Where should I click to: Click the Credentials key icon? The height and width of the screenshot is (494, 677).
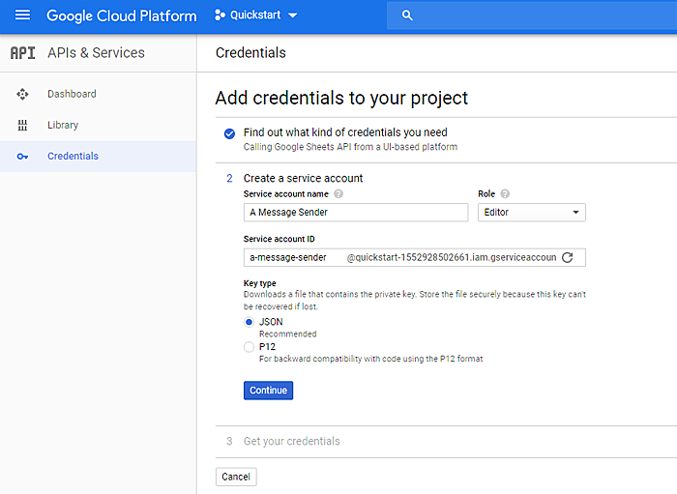(23, 157)
